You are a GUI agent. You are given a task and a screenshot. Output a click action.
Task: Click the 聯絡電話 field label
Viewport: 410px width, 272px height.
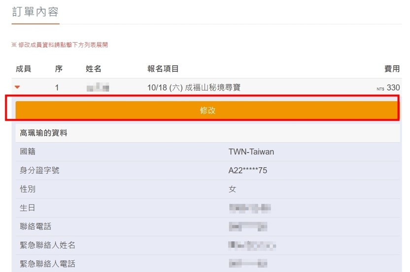point(35,227)
